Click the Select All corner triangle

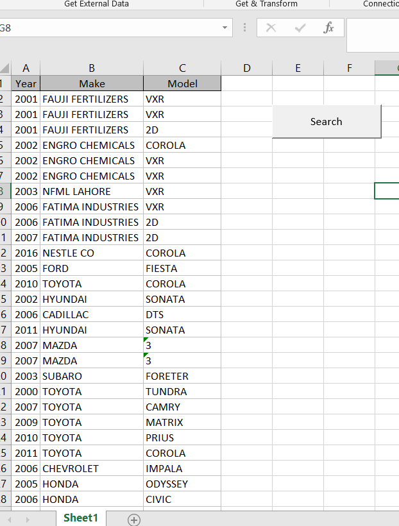click(x=5, y=68)
